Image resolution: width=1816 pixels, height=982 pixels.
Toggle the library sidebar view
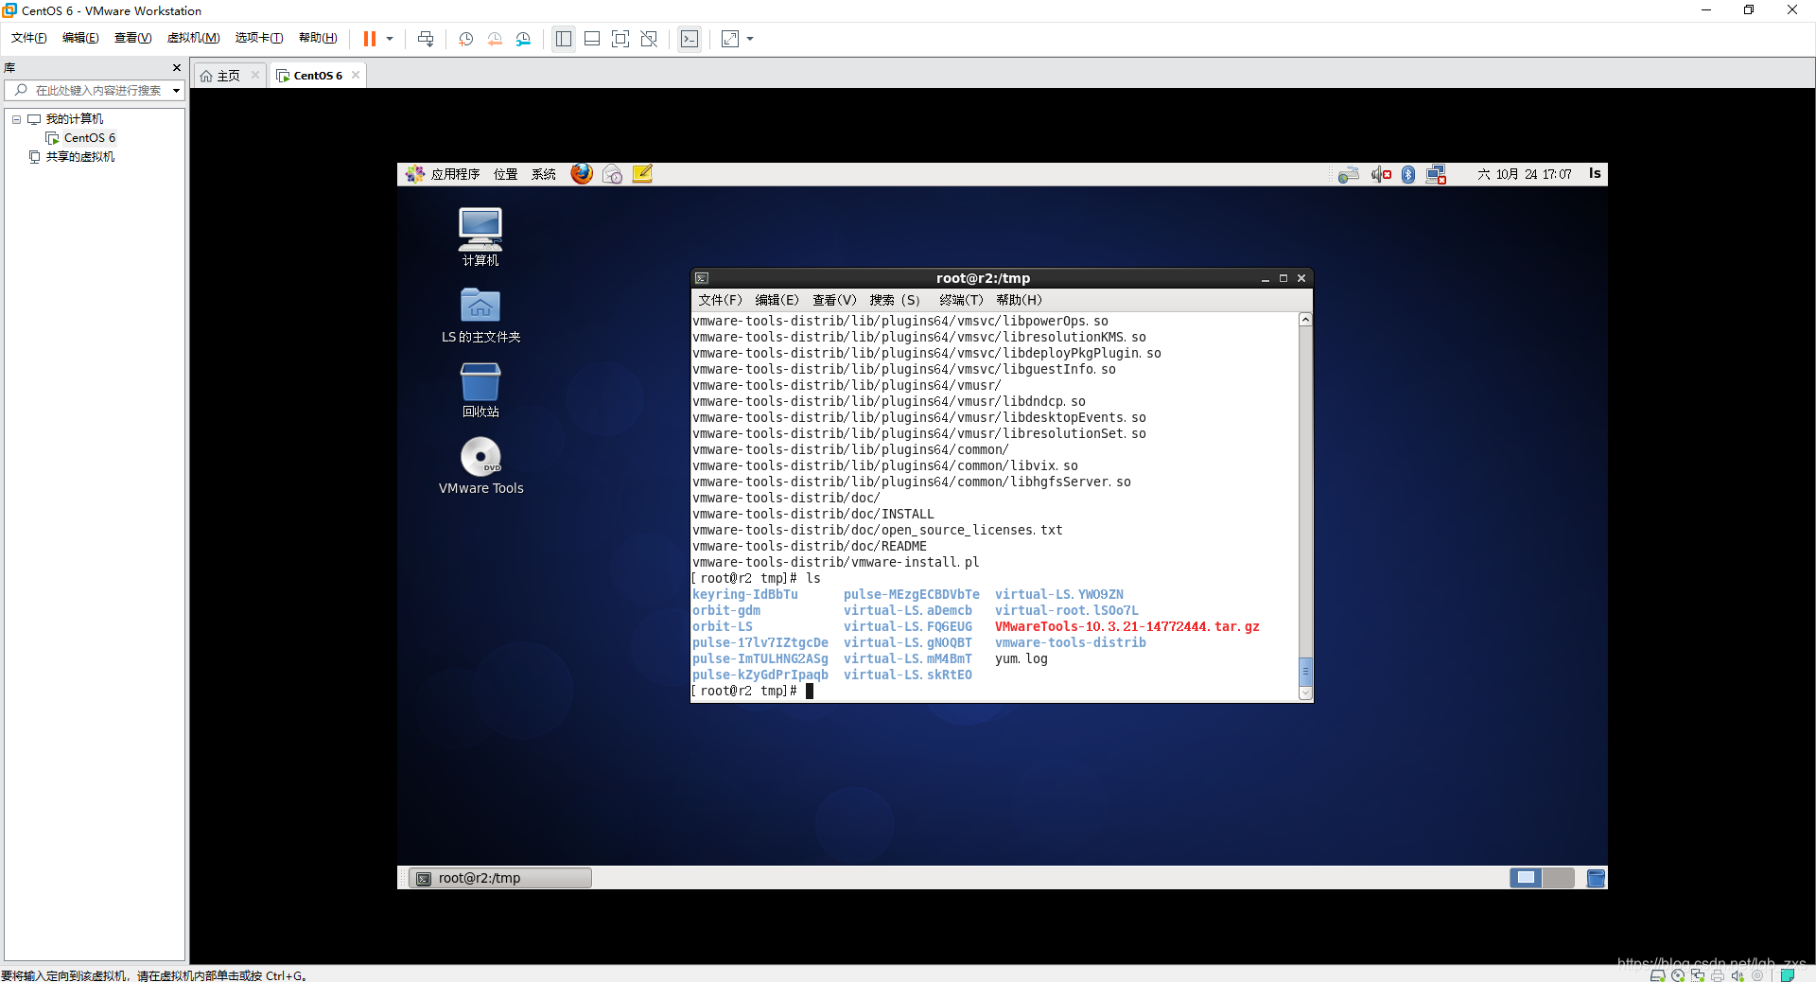564,39
